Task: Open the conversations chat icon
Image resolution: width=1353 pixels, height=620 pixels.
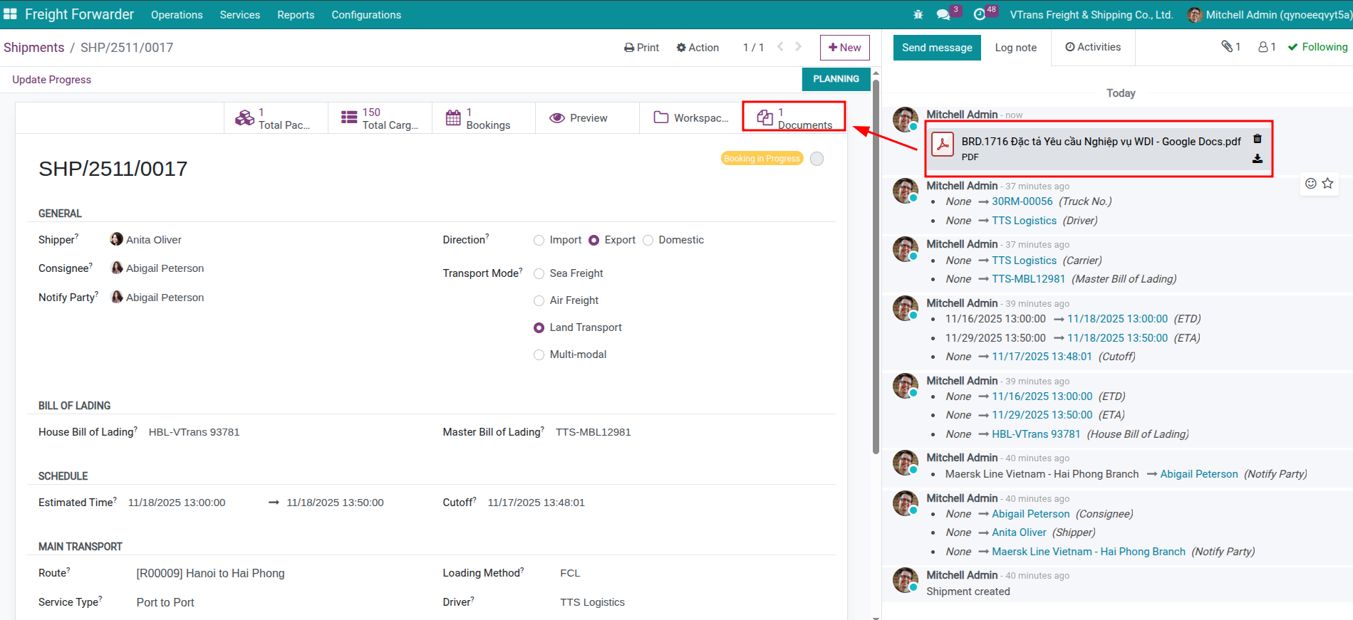Action: 943,15
